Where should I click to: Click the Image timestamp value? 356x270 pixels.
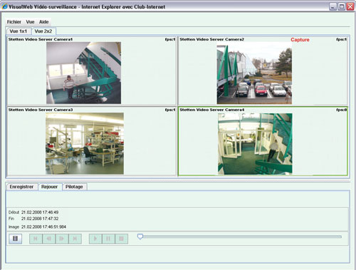point(43,227)
